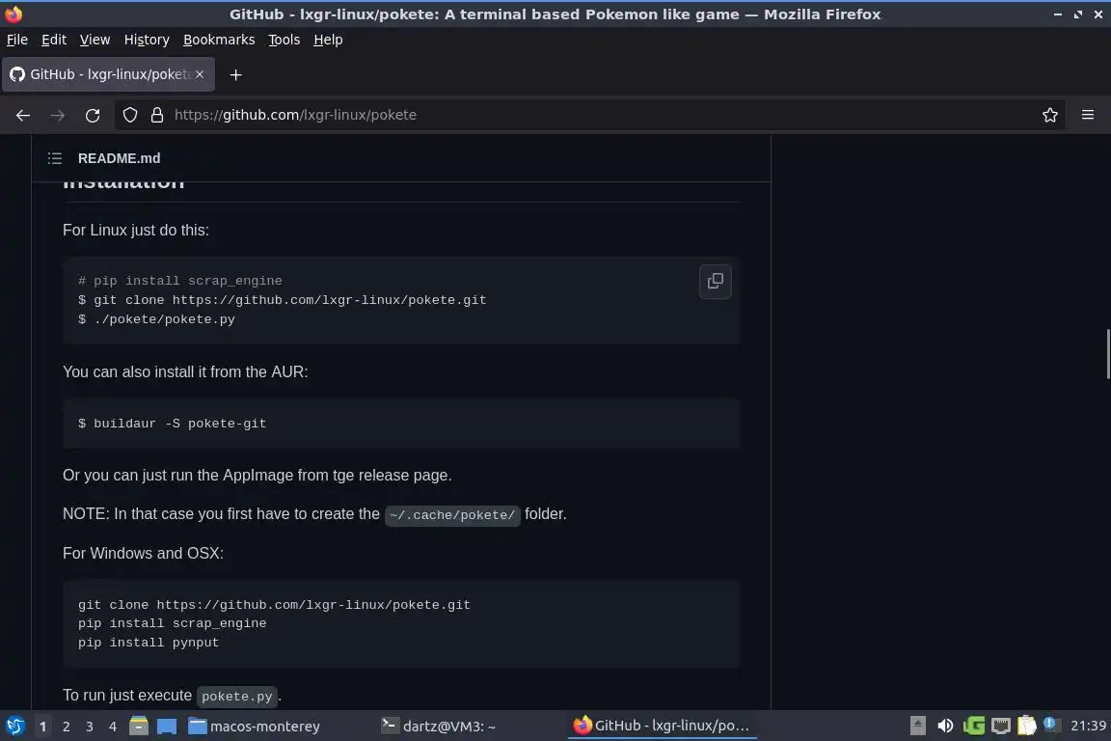This screenshot has height=741, width=1111.
Task: Click the 'For Linux just do this:' text
Action: (x=135, y=231)
